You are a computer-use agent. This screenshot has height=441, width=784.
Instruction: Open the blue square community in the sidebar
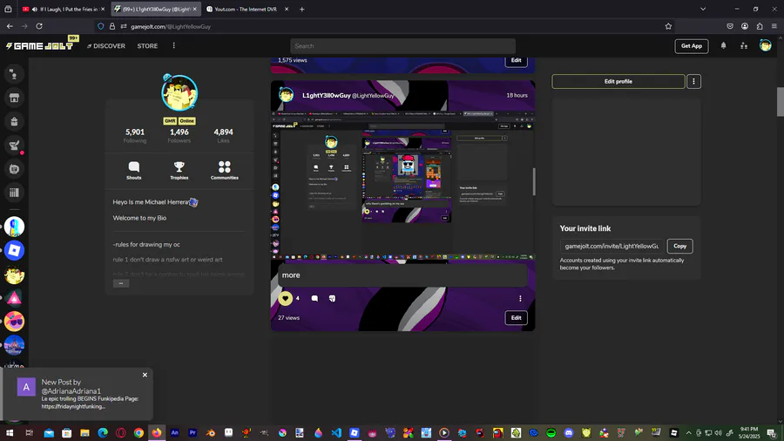[x=14, y=250]
